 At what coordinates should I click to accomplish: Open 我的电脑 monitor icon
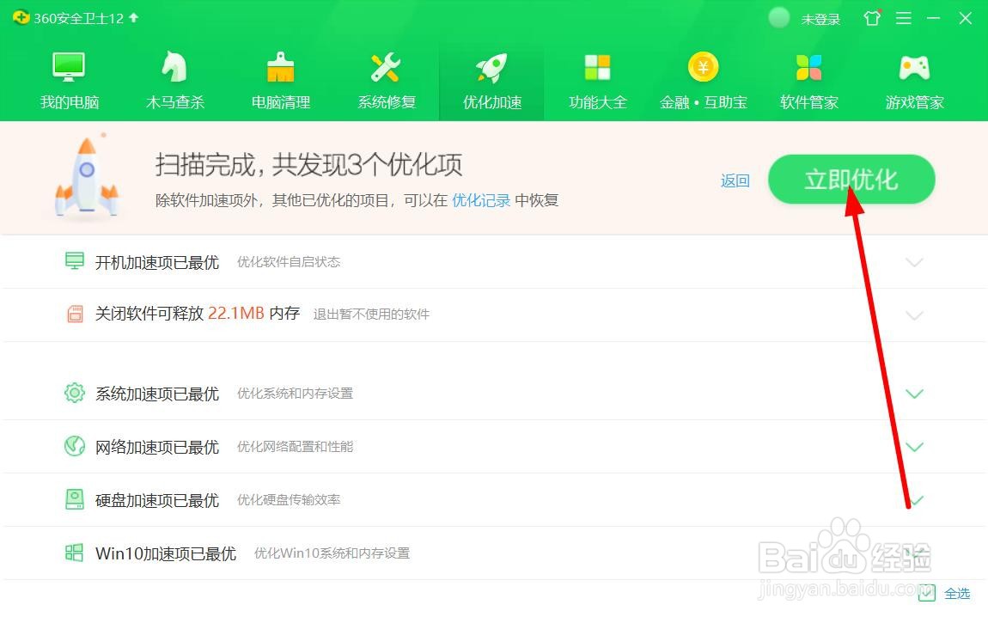tap(69, 67)
